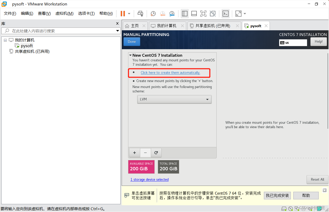Open the stretch mode dropdown arrow

point(245,13)
